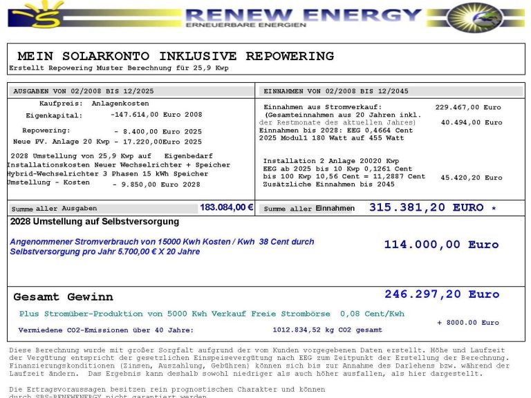This screenshot has height=398, width=531.
Task: Click '2028 Umstellung von 25,9 Kwp' line
Action: [x=112, y=156]
